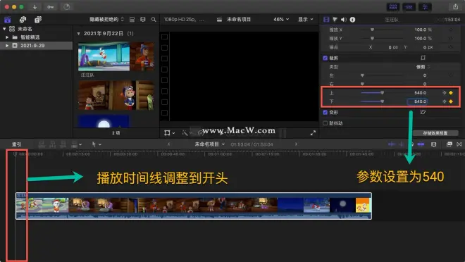The width and height of the screenshot is (465, 262).
Task: Open the Photos and Audio sidebar
Action: pos(23,20)
